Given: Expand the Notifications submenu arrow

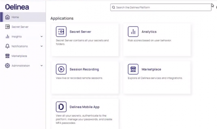Looking at the screenshot, I should pyautogui.click(x=42, y=46).
